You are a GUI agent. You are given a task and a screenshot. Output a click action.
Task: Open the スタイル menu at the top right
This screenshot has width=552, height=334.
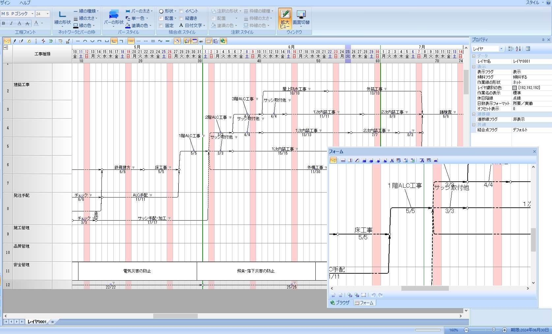coord(535,3)
